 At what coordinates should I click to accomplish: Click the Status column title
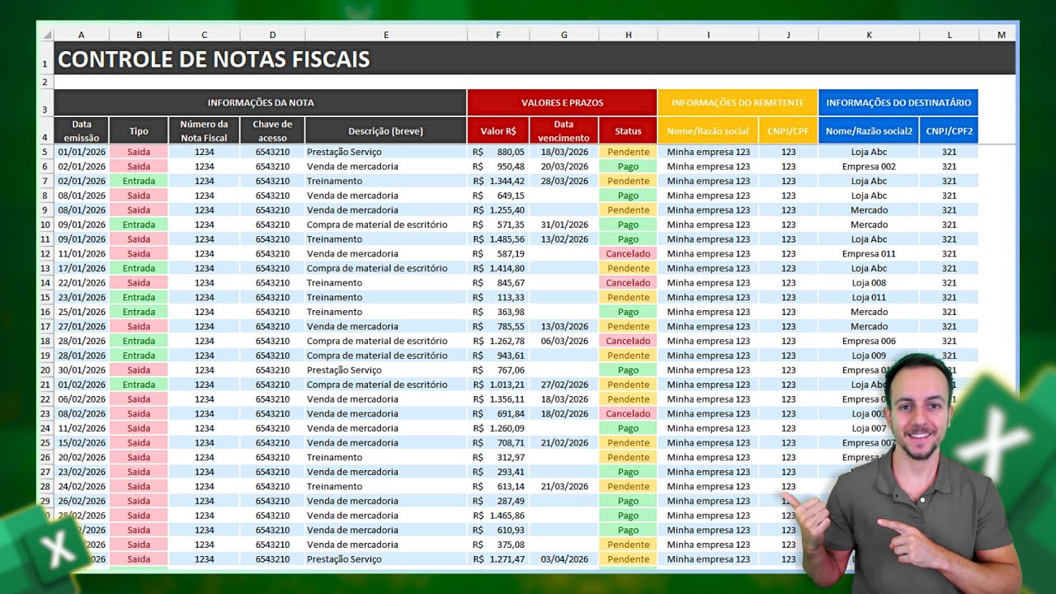coord(628,131)
